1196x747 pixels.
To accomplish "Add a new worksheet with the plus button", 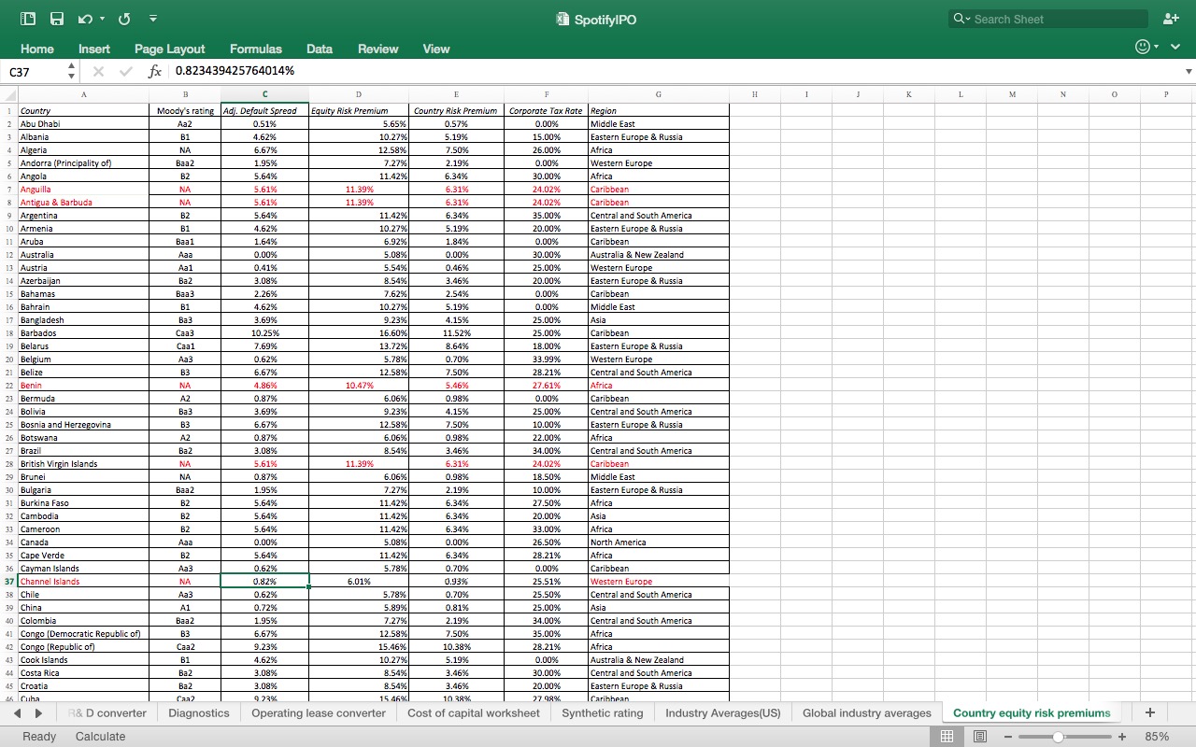I will click(1149, 712).
